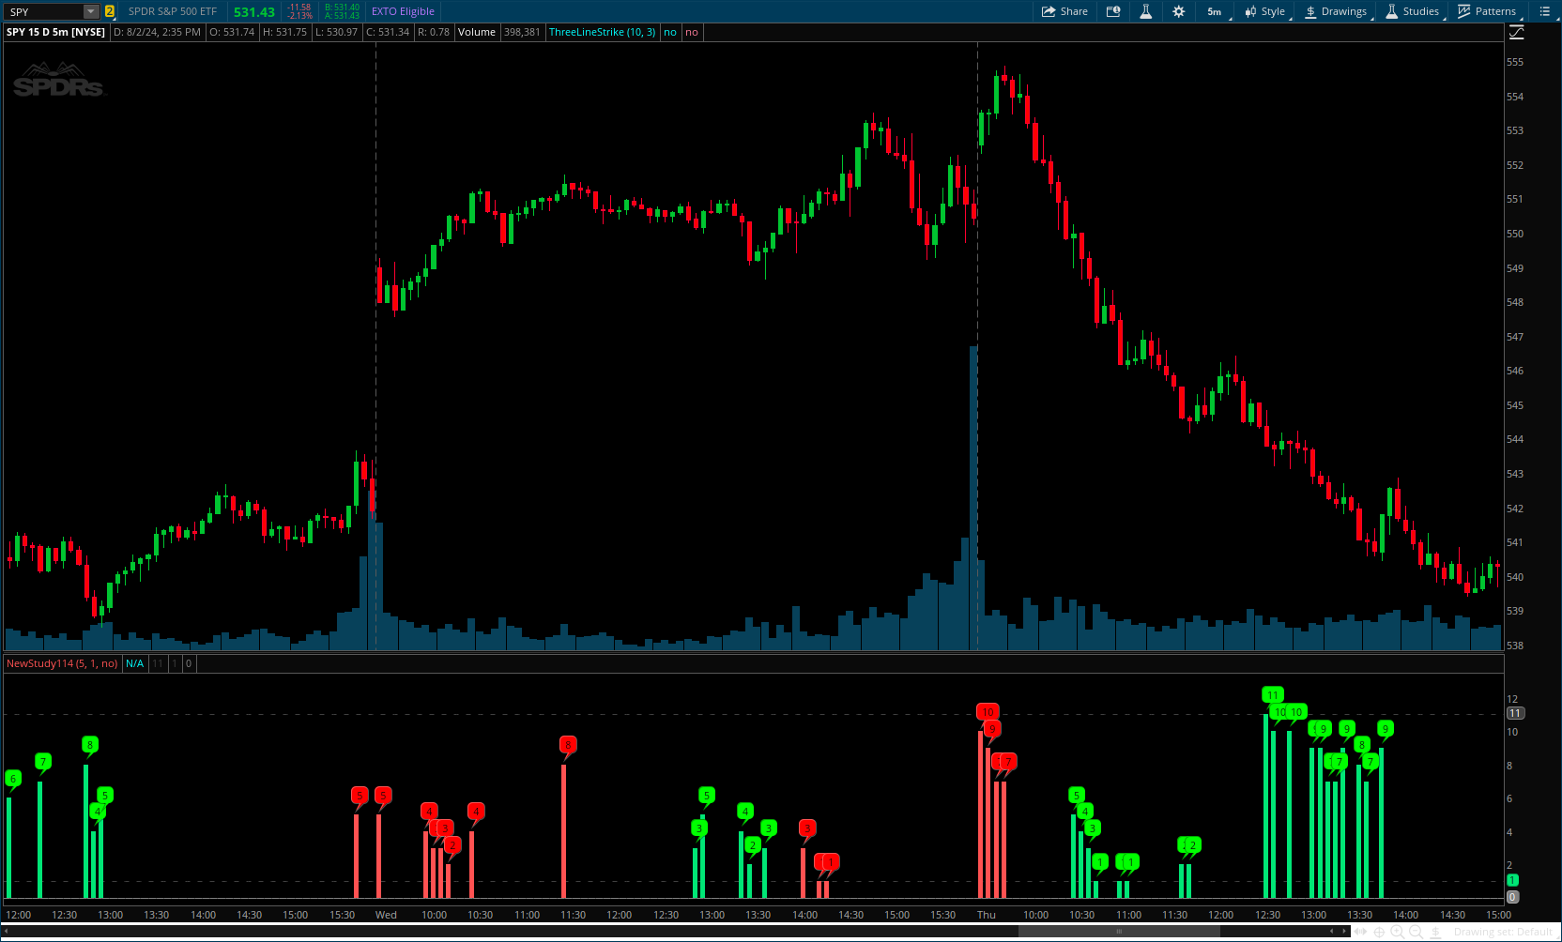Click the price axis settings icon below toolbar
Screen dimensions: 1562x942
pos(1516,32)
